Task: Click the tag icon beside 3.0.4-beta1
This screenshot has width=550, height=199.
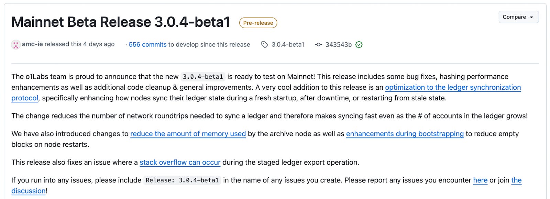Action: (x=264, y=45)
